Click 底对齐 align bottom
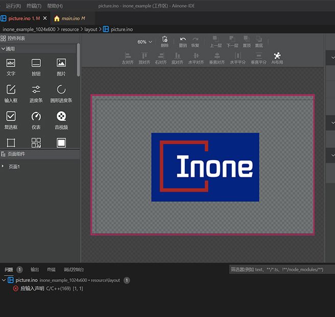Screen dimensions: 335x317 tap(177, 58)
